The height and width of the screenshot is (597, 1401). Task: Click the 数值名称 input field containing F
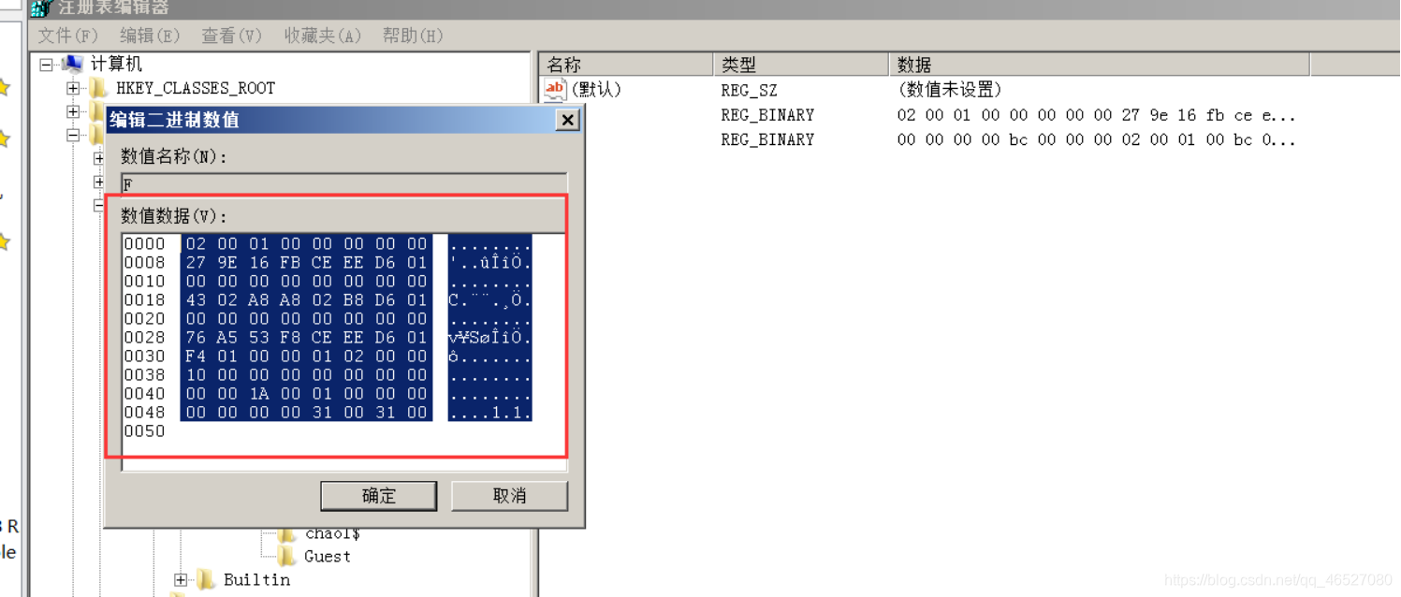coord(344,183)
